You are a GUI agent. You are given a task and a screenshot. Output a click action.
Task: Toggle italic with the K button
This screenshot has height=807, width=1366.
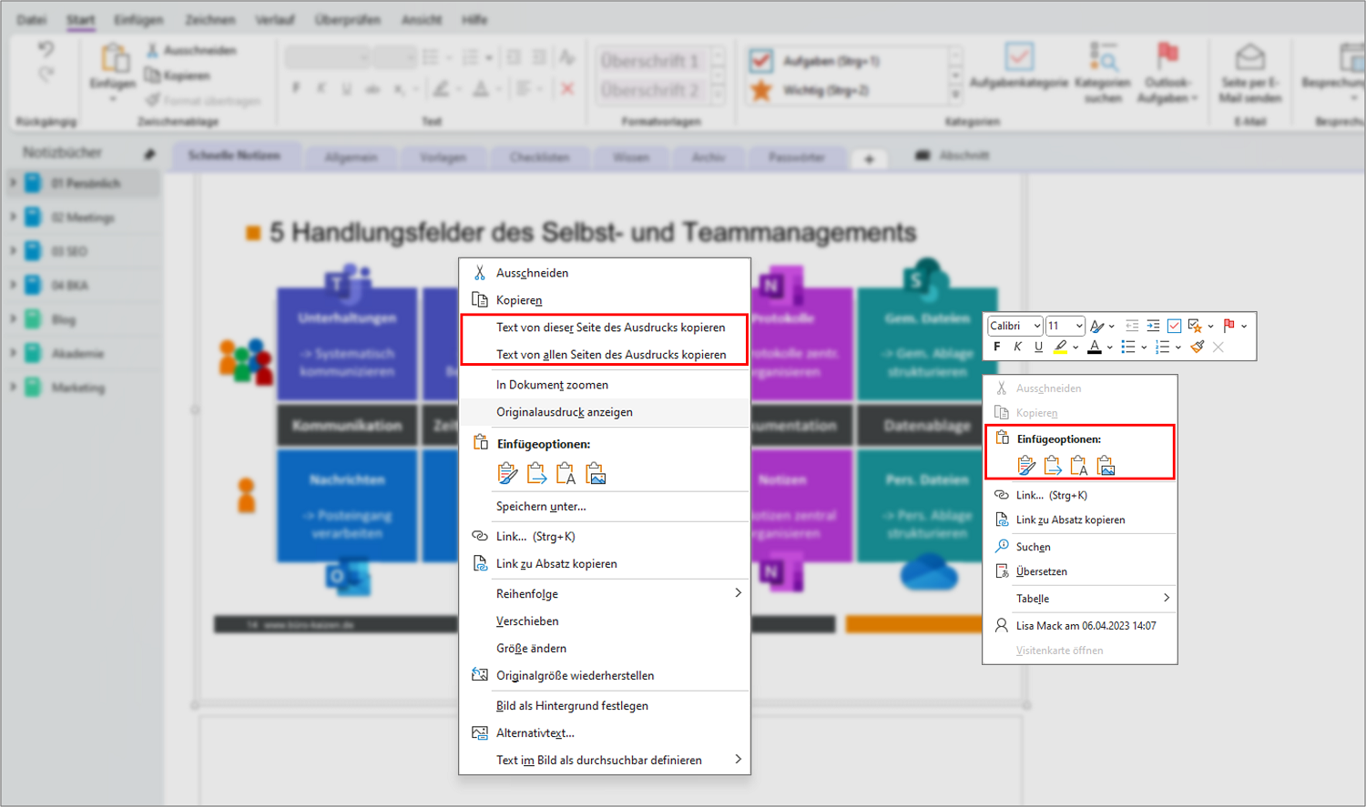[1018, 347]
